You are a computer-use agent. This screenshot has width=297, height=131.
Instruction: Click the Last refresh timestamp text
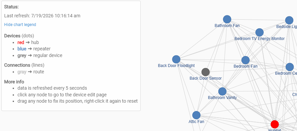click(42, 16)
